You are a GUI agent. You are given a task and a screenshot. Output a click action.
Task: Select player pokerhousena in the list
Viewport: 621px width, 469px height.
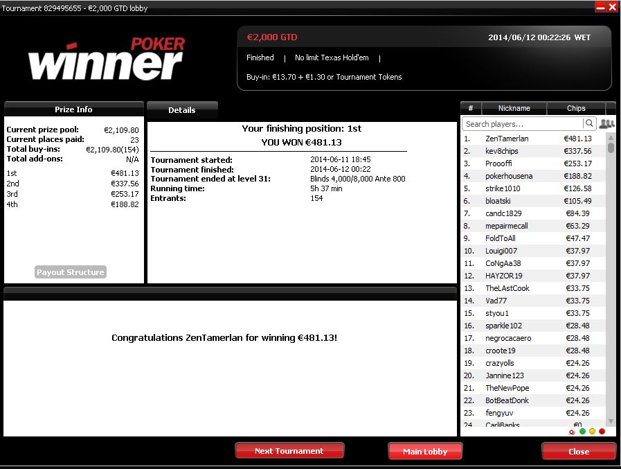pyautogui.click(x=534, y=176)
